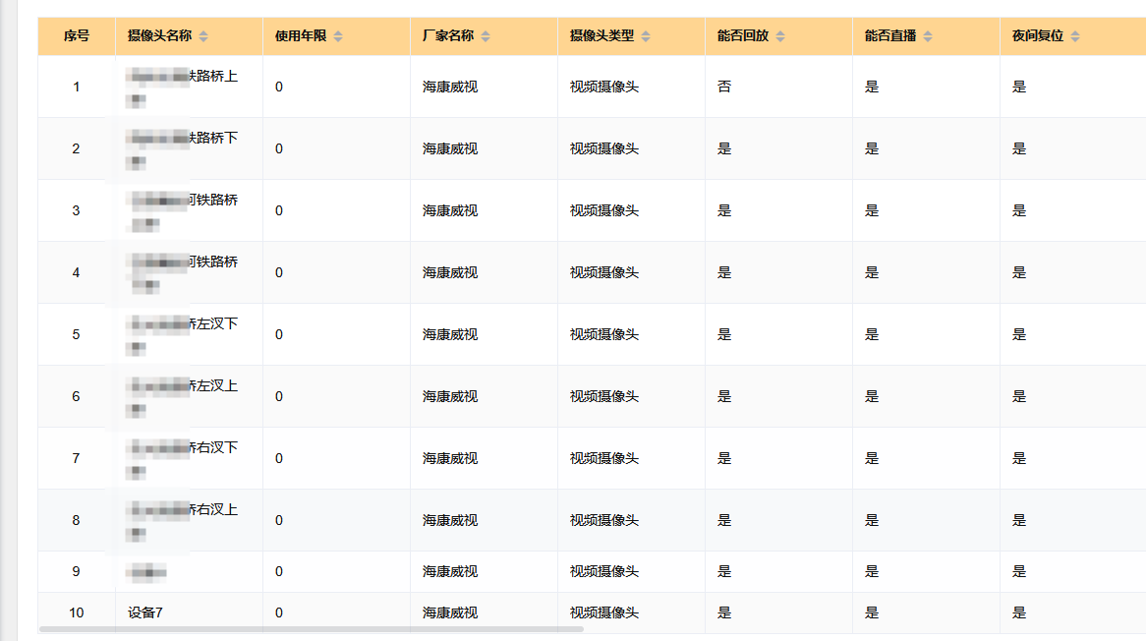Click the 摄像头类型 header text
The image size is (1146, 641).
602,35
